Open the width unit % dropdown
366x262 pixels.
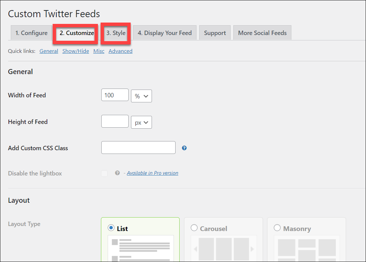click(141, 96)
